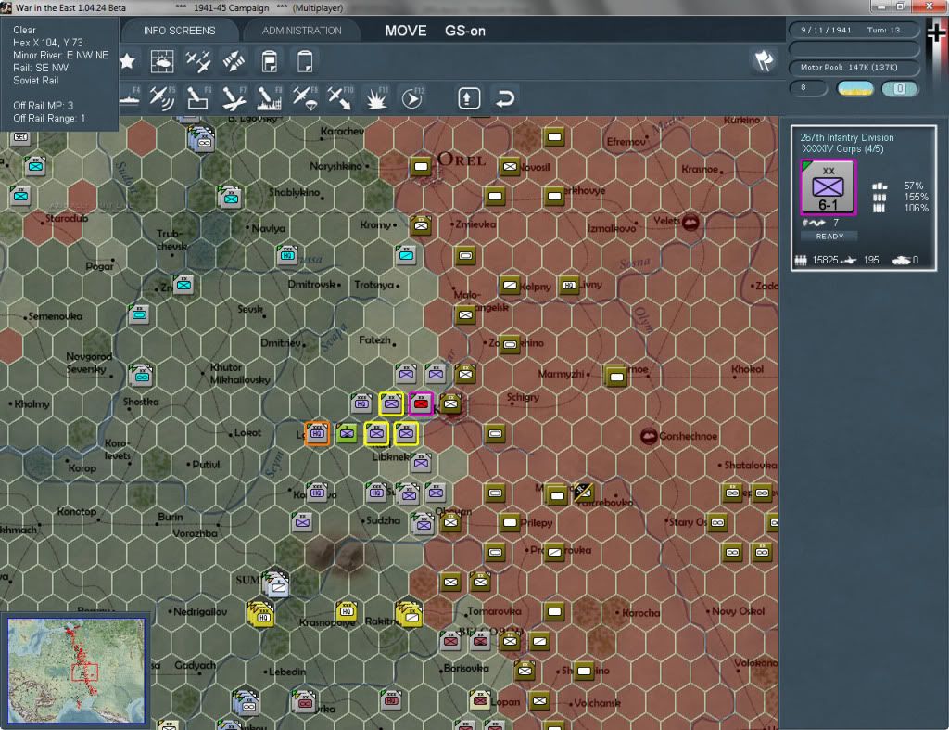Viewport: 949px width, 730px height.
Task: Click the boxed up-arrow toolbar icon
Action: click(x=469, y=97)
